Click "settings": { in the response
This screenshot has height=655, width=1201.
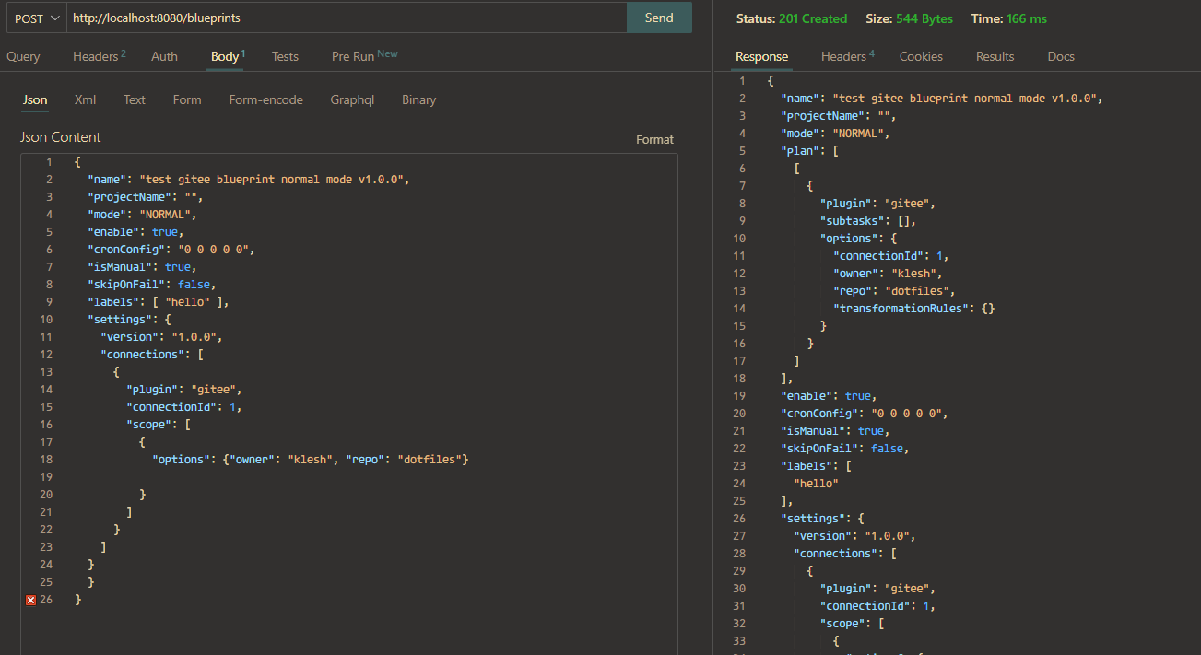coord(822,519)
